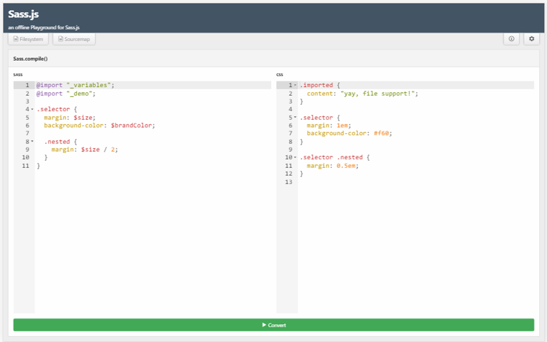This screenshot has width=547, height=342.
Task: Switch focus to the CSS panel label
Action: pos(279,74)
